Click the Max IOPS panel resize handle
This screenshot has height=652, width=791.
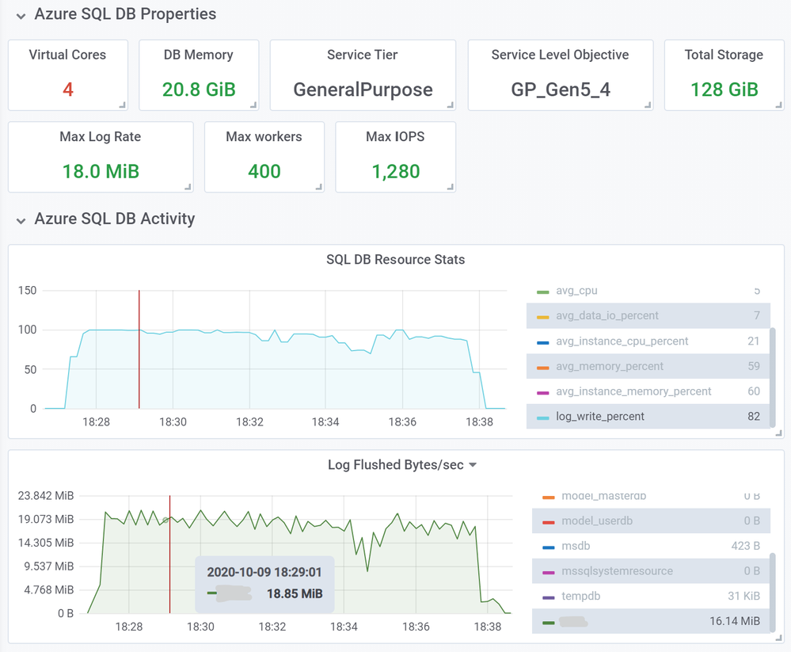click(x=450, y=187)
